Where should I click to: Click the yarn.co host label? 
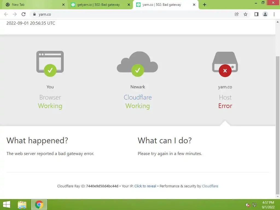(x=225, y=87)
